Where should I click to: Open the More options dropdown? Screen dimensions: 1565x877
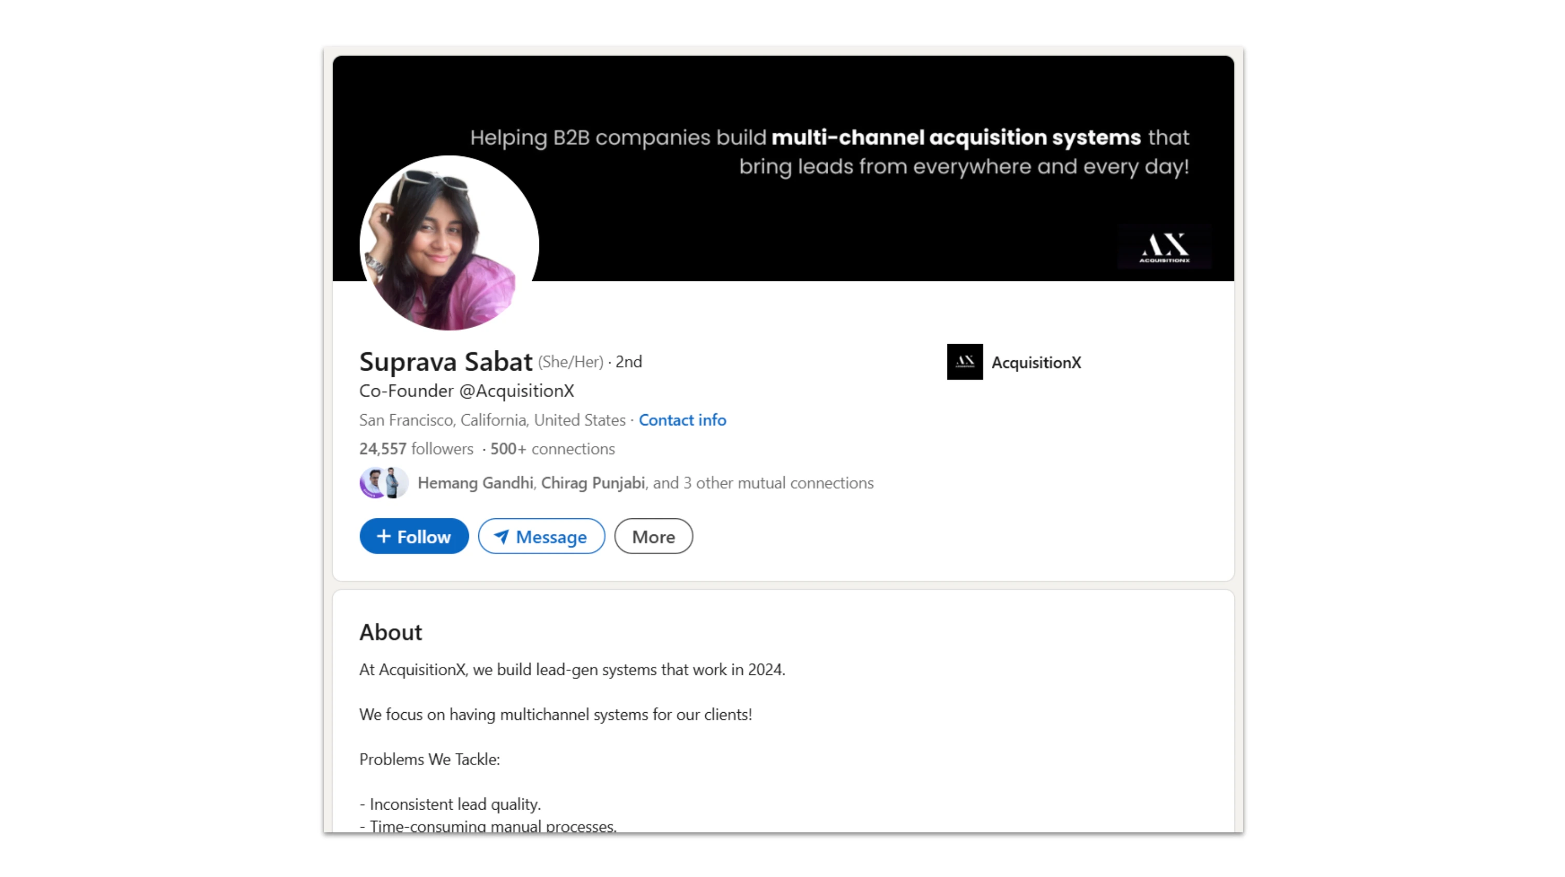coord(653,536)
